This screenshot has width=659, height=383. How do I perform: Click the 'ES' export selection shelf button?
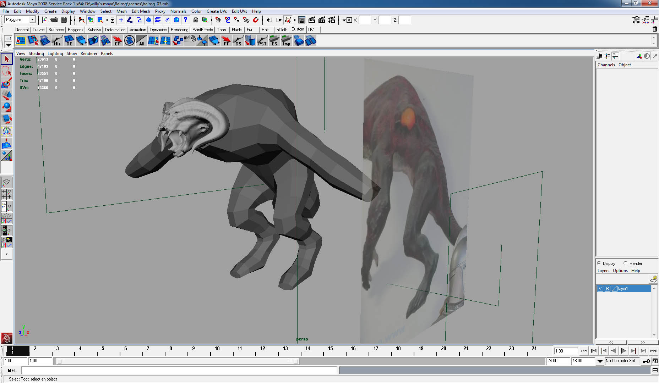pos(274,40)
